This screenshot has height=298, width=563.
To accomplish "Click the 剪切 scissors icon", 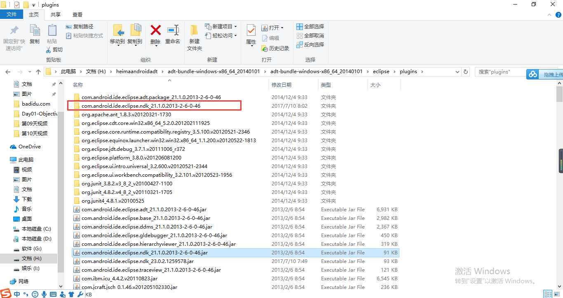I will coord(49,50).
